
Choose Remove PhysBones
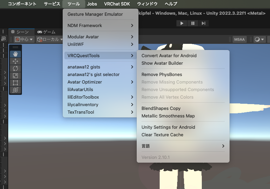[183, 75]
